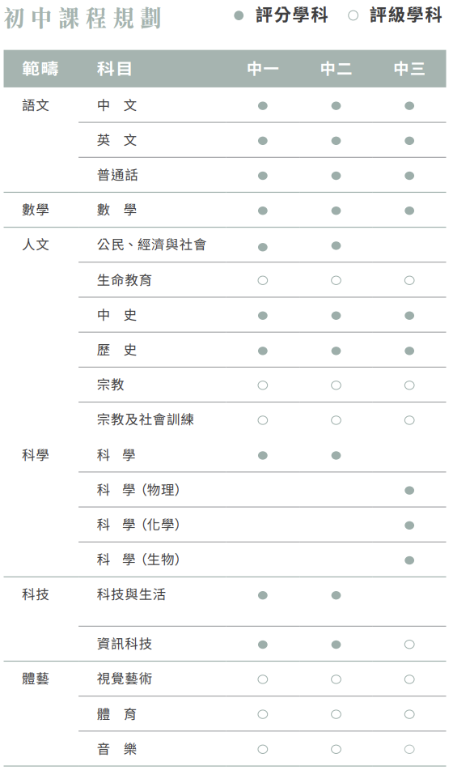Screen dimensions: 453x779
Task: Click the 範疇 column header
Action: [x=40, y=69]
